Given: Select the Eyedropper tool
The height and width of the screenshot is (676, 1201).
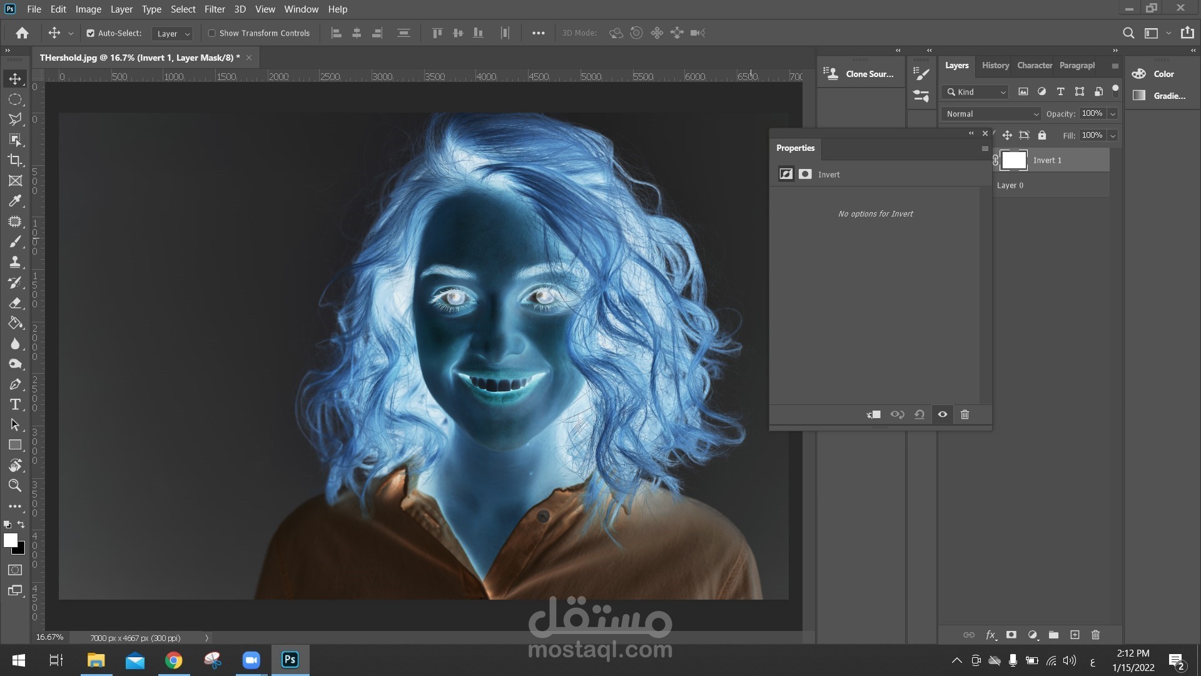Looking at the screenshot, I should (15, 201).
